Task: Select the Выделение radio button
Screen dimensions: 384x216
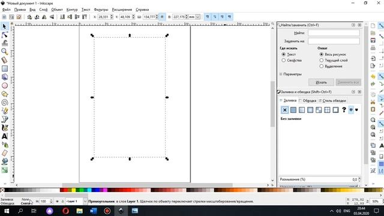Action: pos(322,66)
